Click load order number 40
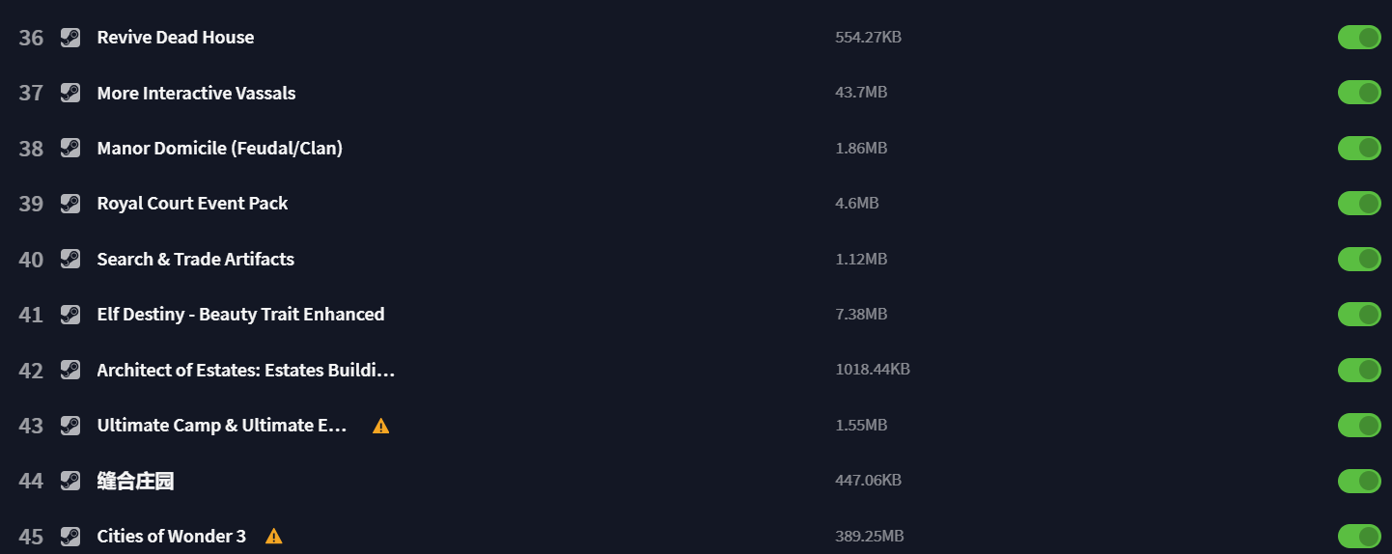Viewport: 1392px width, 554px height. [x=31, y=260]
